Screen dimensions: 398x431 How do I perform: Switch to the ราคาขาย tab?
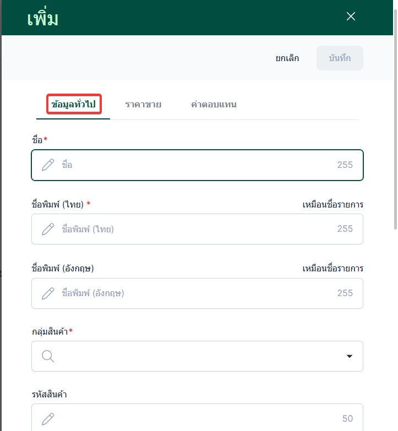143,104
